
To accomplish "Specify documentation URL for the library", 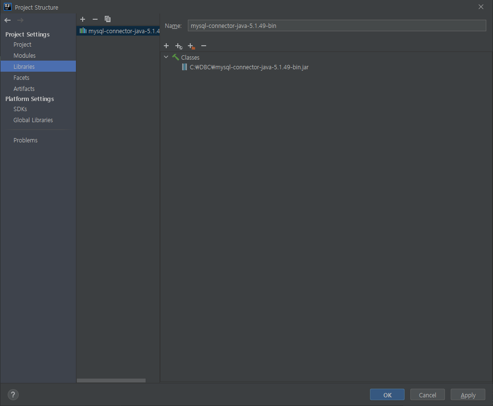I will 179,46.
